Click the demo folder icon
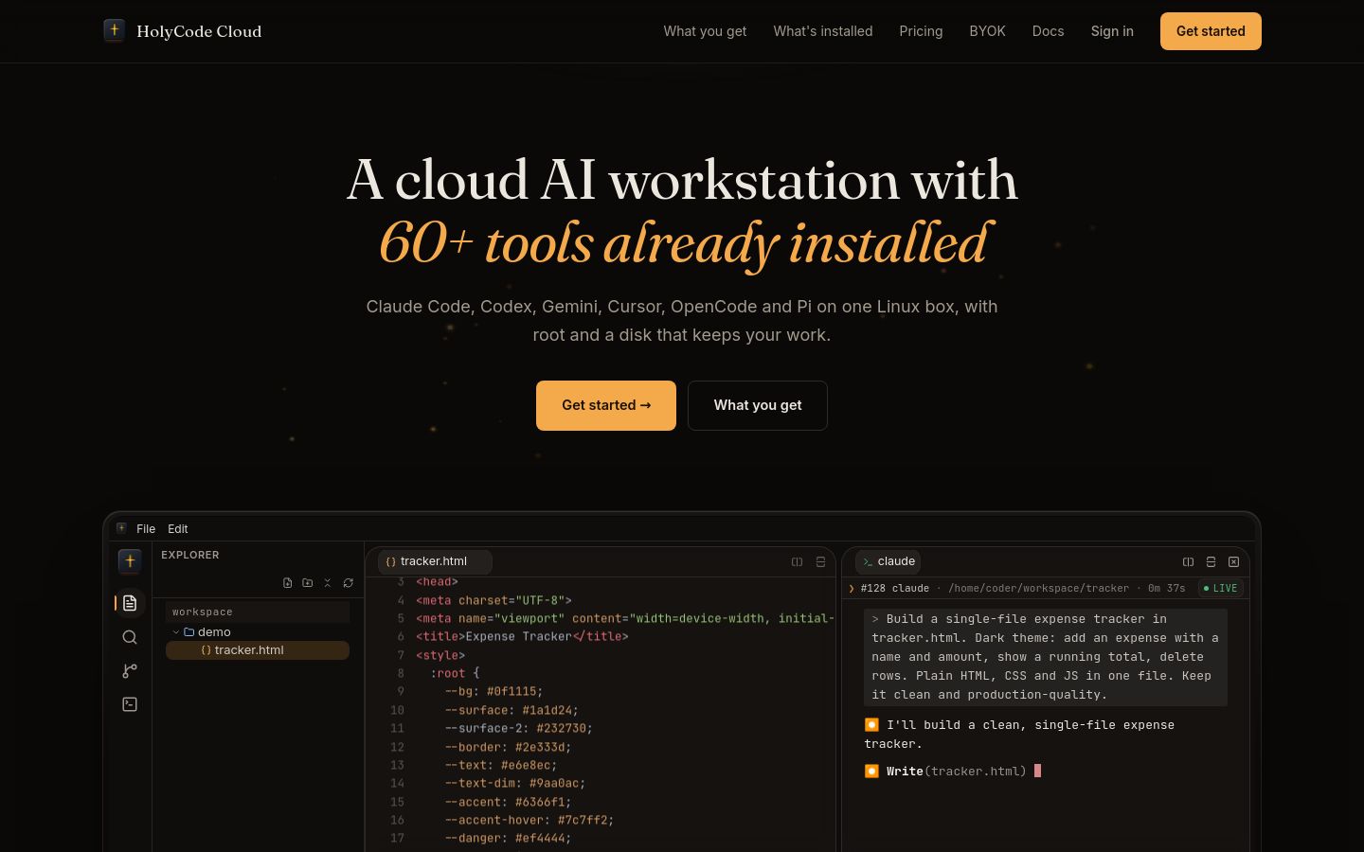This screenshot has height=852, width=1364. coord(189,631)
